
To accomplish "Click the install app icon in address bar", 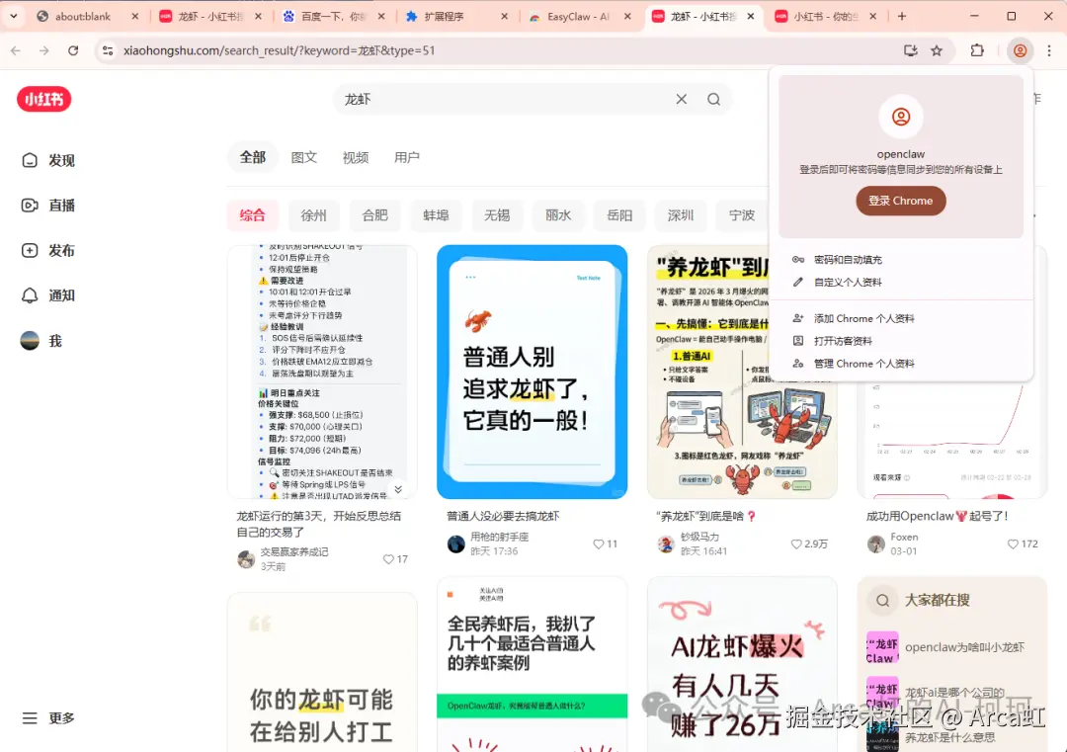I will coord(911,50).
